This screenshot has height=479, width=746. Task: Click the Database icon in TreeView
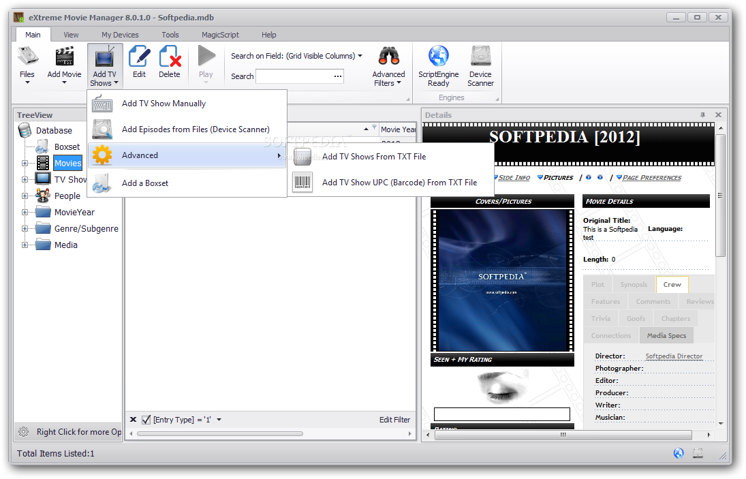coord(25,130)
